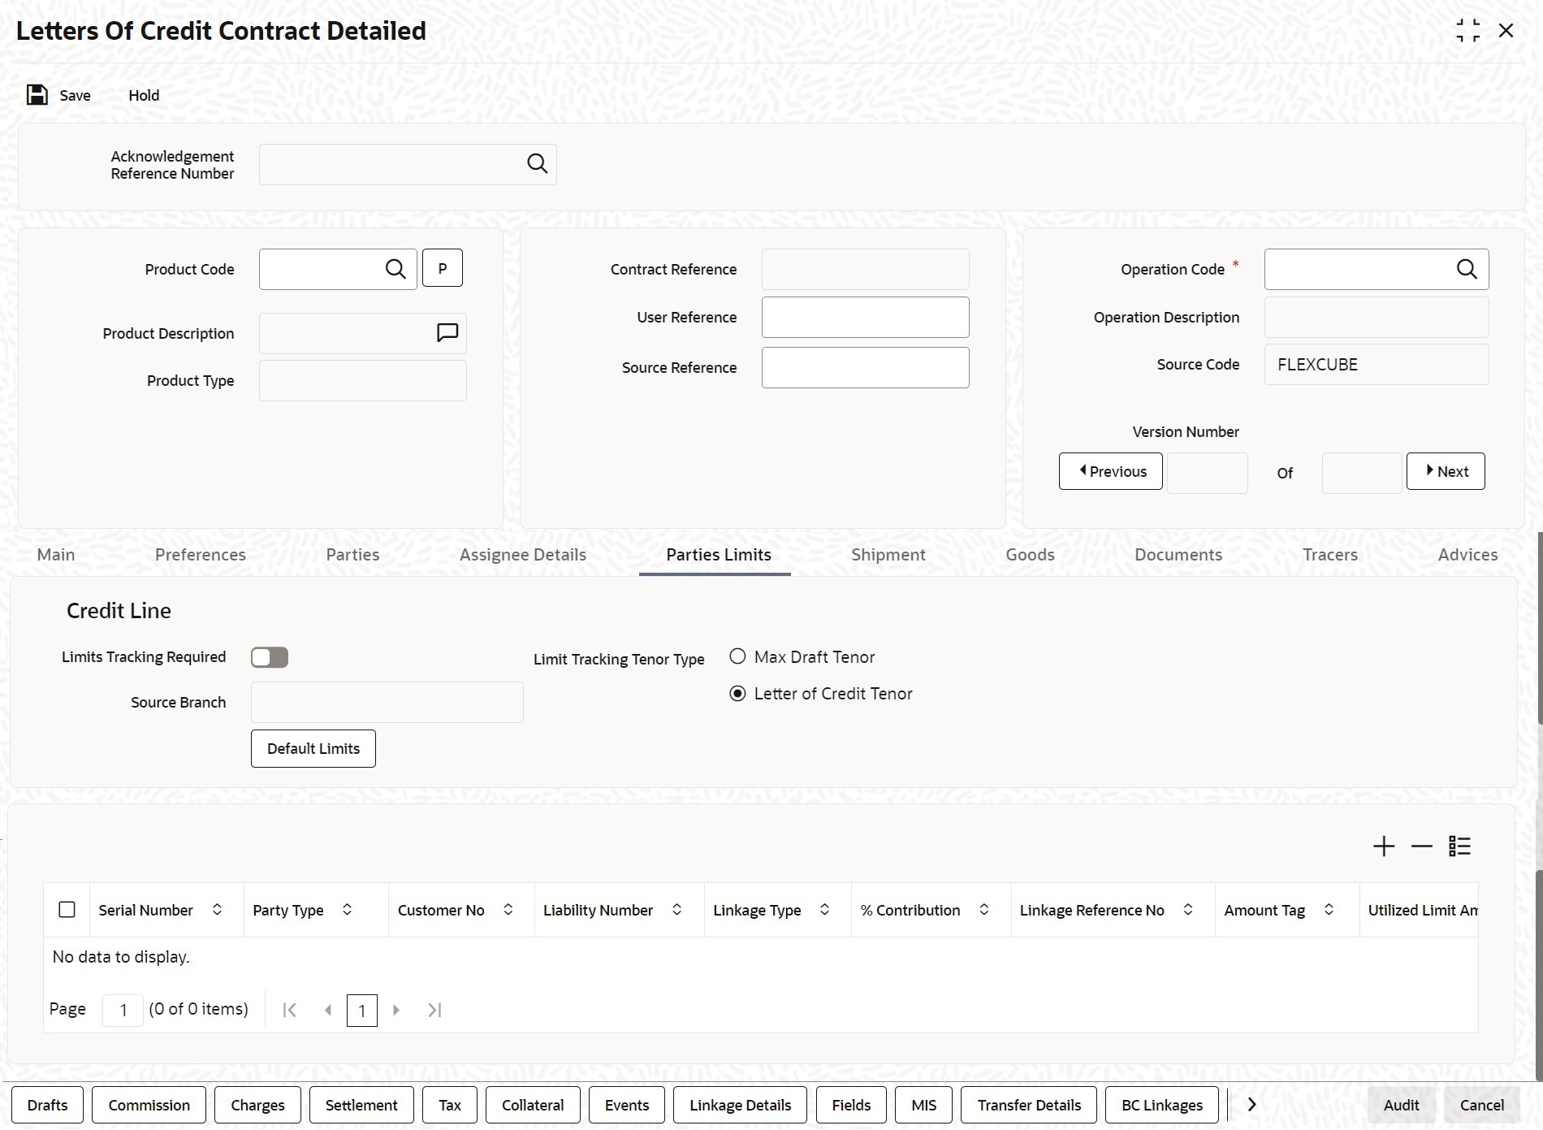Sort by Serial Number column arrows

[x=217, y=910]
